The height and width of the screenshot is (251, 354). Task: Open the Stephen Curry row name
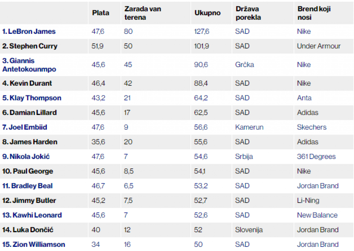[x=30, y=46]
